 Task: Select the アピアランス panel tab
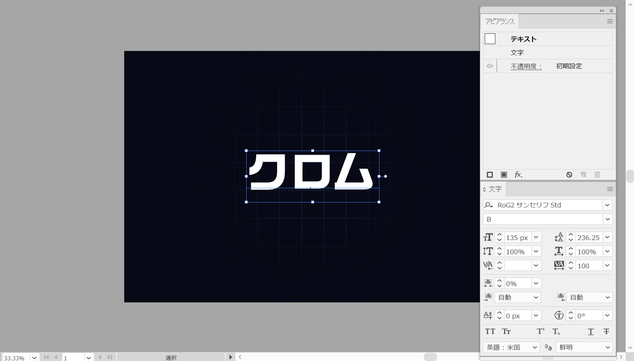[x=500, y=21]
